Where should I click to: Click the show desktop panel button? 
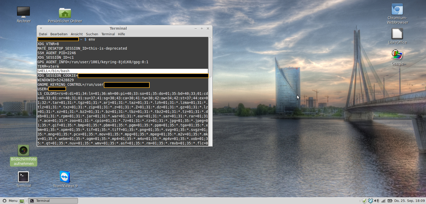22,201
